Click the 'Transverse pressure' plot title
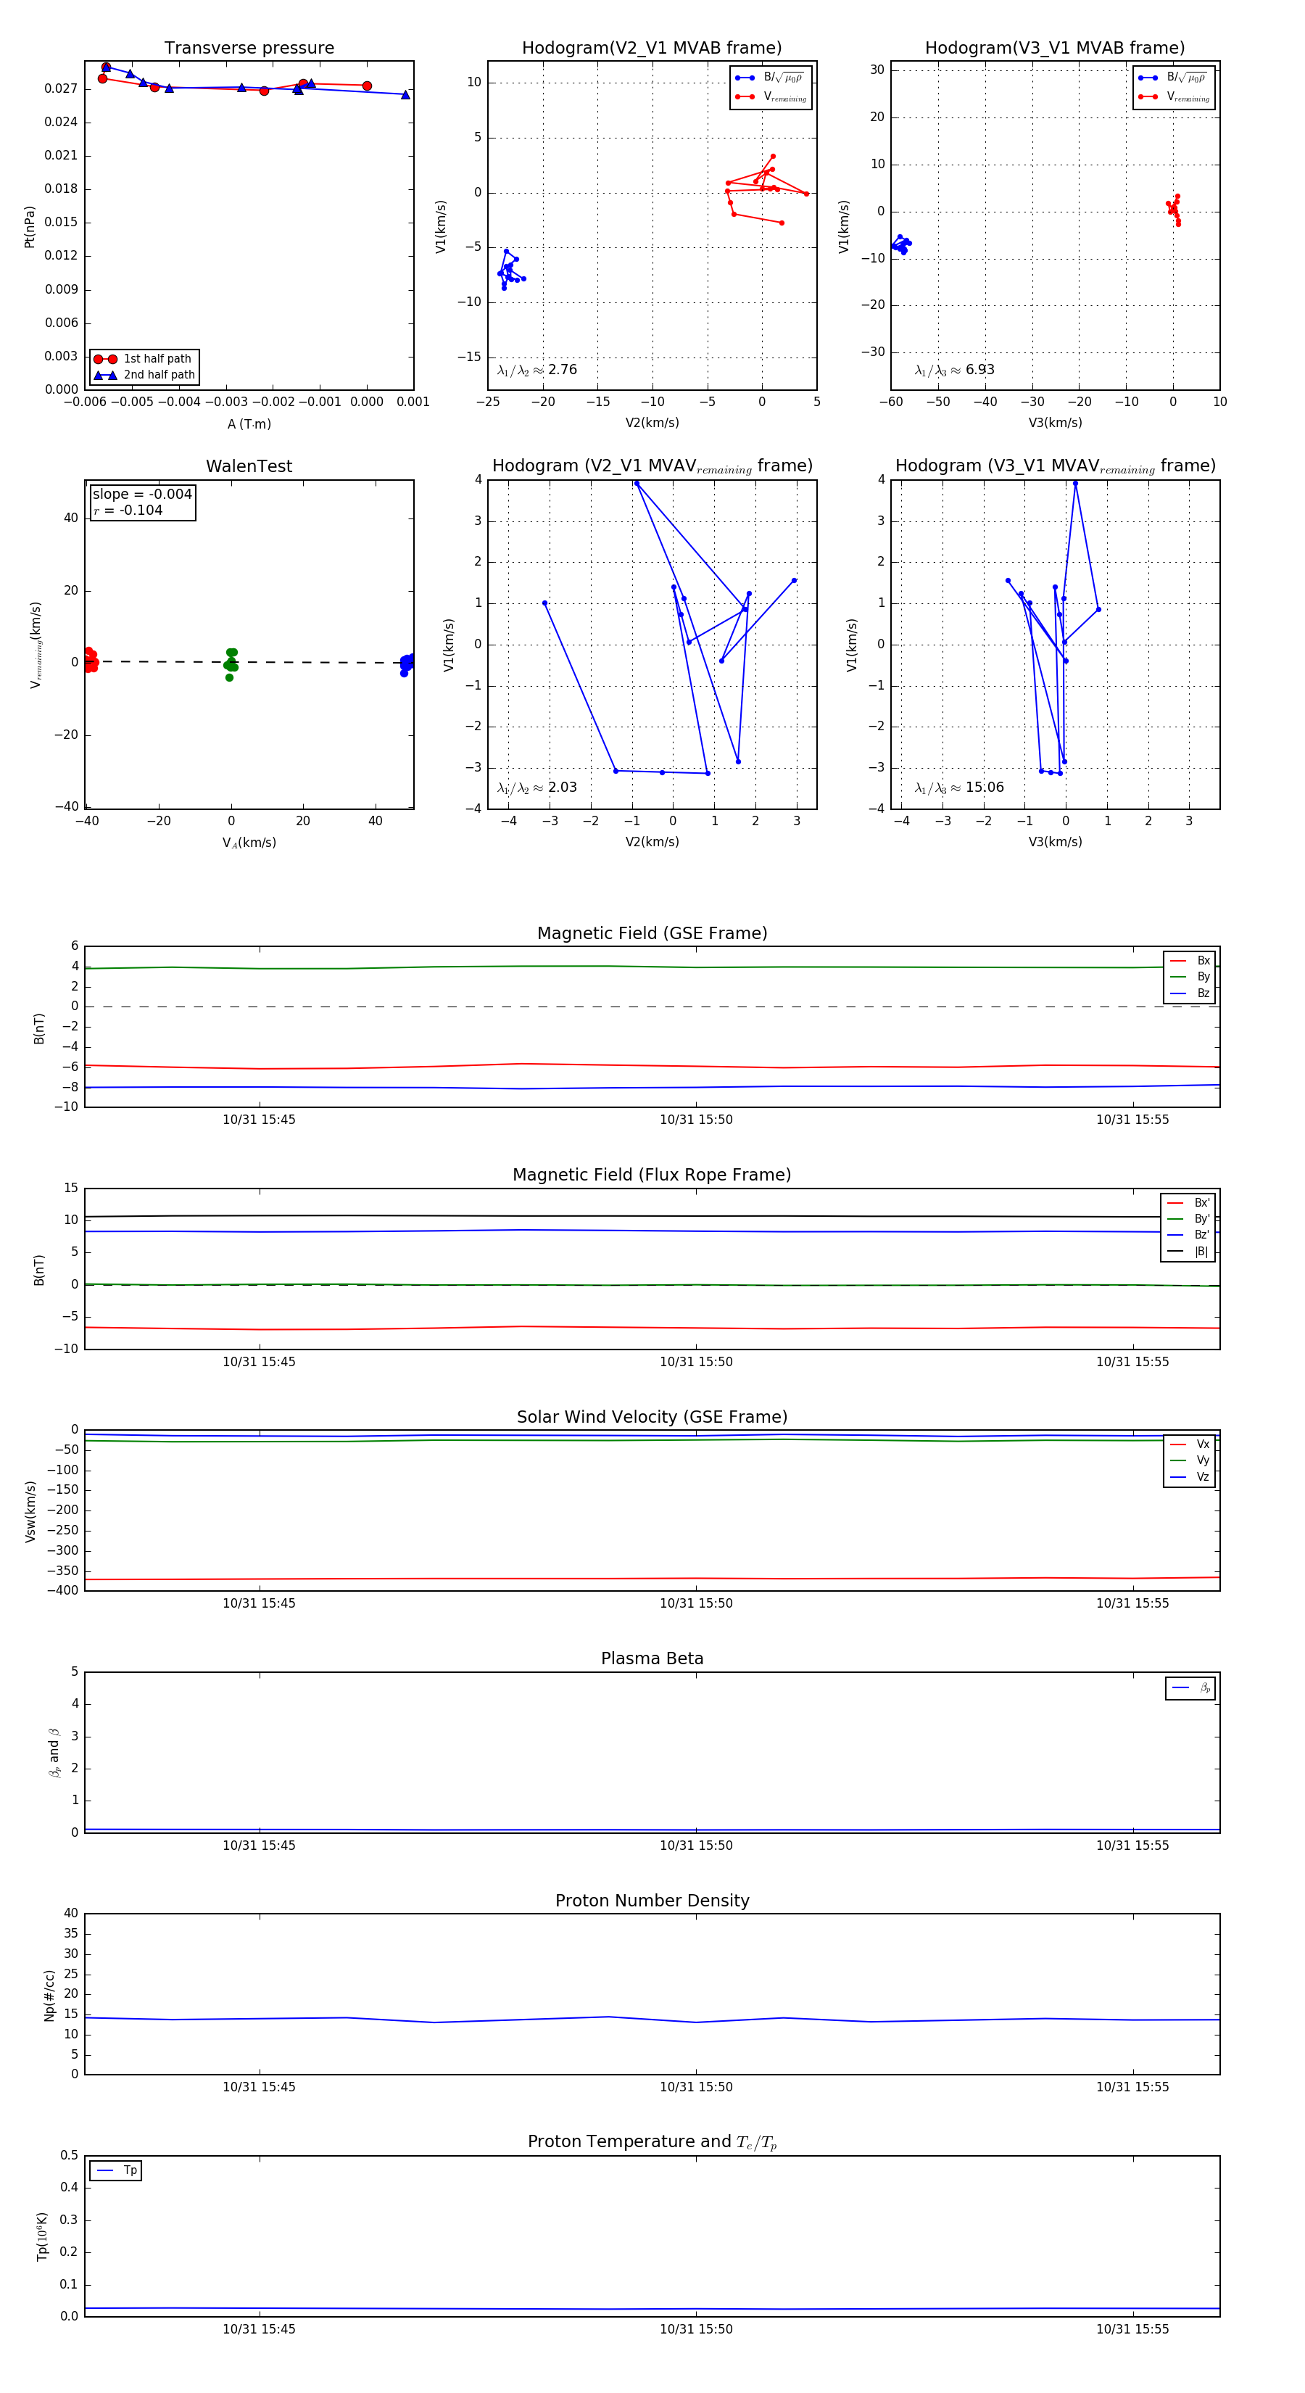The height and width of the screenshot is (2393, 1305). [249, 49]
